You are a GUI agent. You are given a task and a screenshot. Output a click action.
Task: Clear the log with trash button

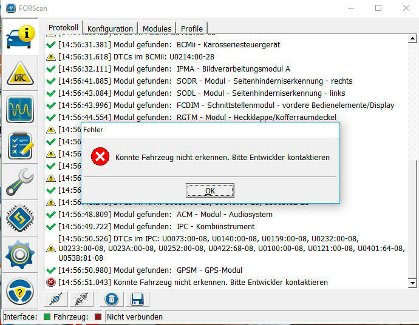pyautogui.click(x=112, y=299)
